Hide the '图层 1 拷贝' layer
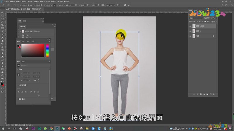 point(190,26)
